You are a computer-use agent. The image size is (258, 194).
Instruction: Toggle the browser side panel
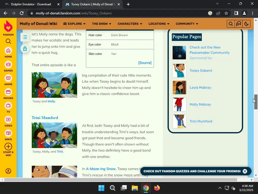point(236,13)
